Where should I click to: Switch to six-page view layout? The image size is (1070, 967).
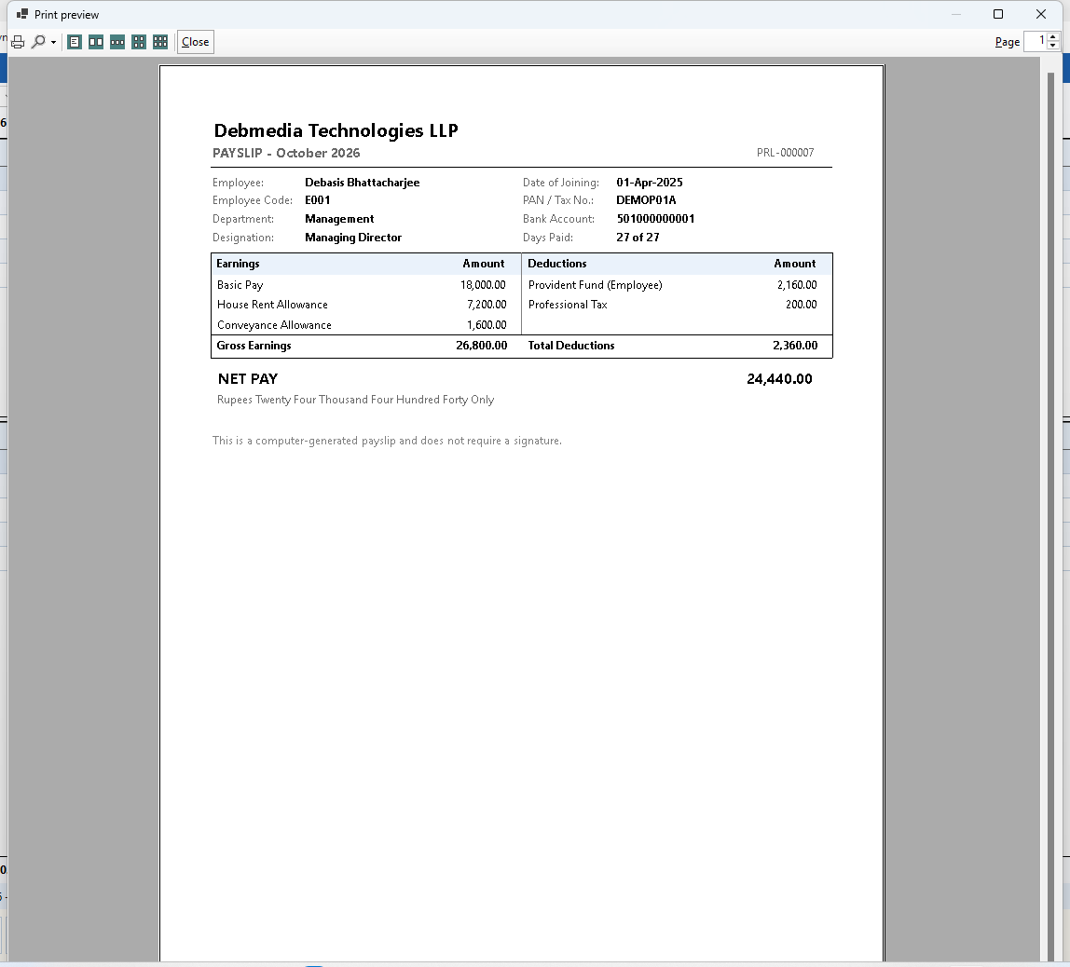pyautogui.click(x=160, y=42)
